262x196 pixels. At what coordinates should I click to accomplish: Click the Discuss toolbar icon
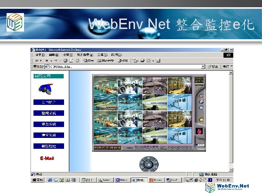158,61
